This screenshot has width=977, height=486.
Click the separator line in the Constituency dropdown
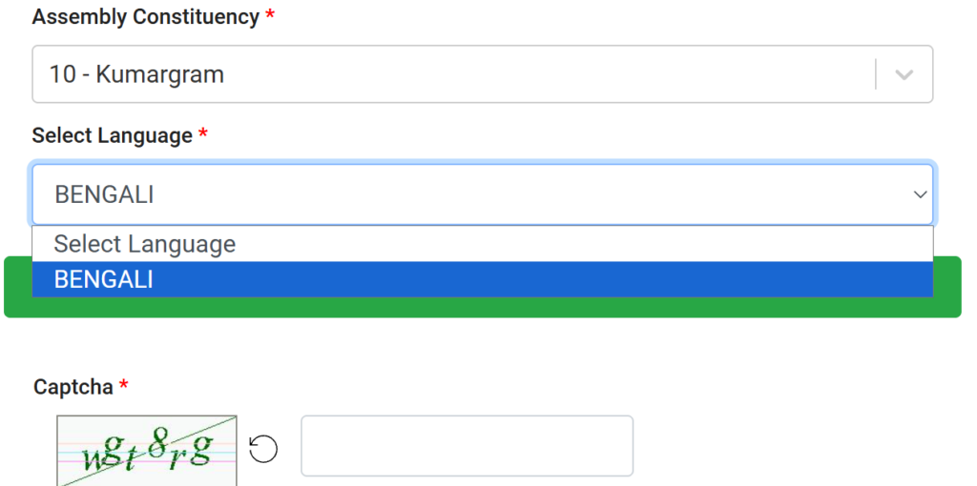875,74
